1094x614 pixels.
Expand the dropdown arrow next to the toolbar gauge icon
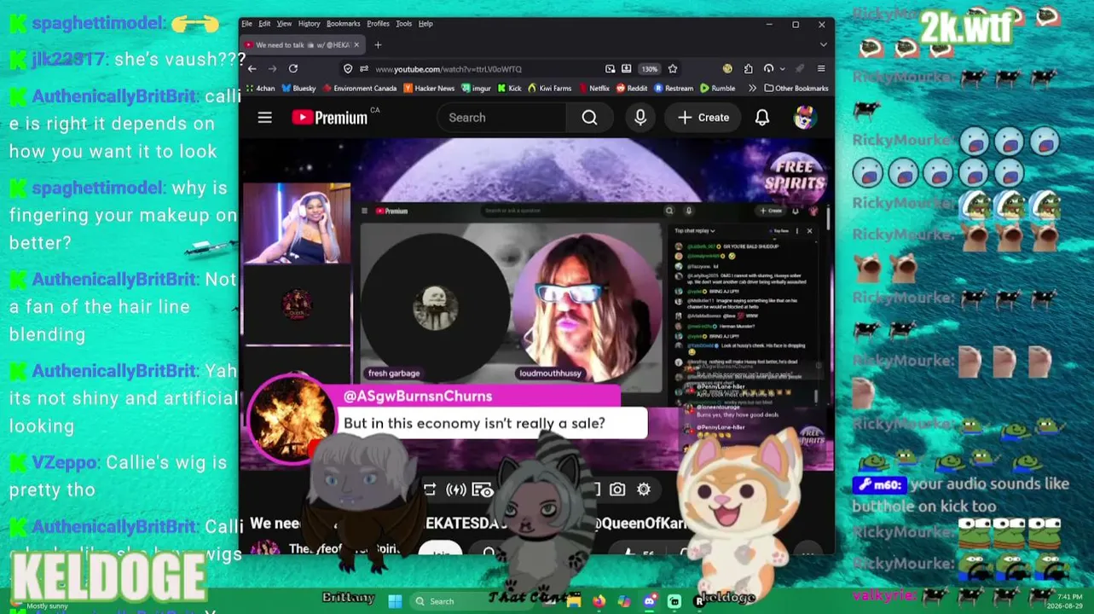click(x=784, y=69)
